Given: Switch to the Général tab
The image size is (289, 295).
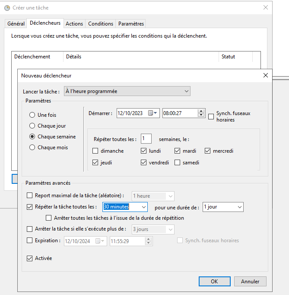Looking at the screenshot, I should (x=16, y=24).
